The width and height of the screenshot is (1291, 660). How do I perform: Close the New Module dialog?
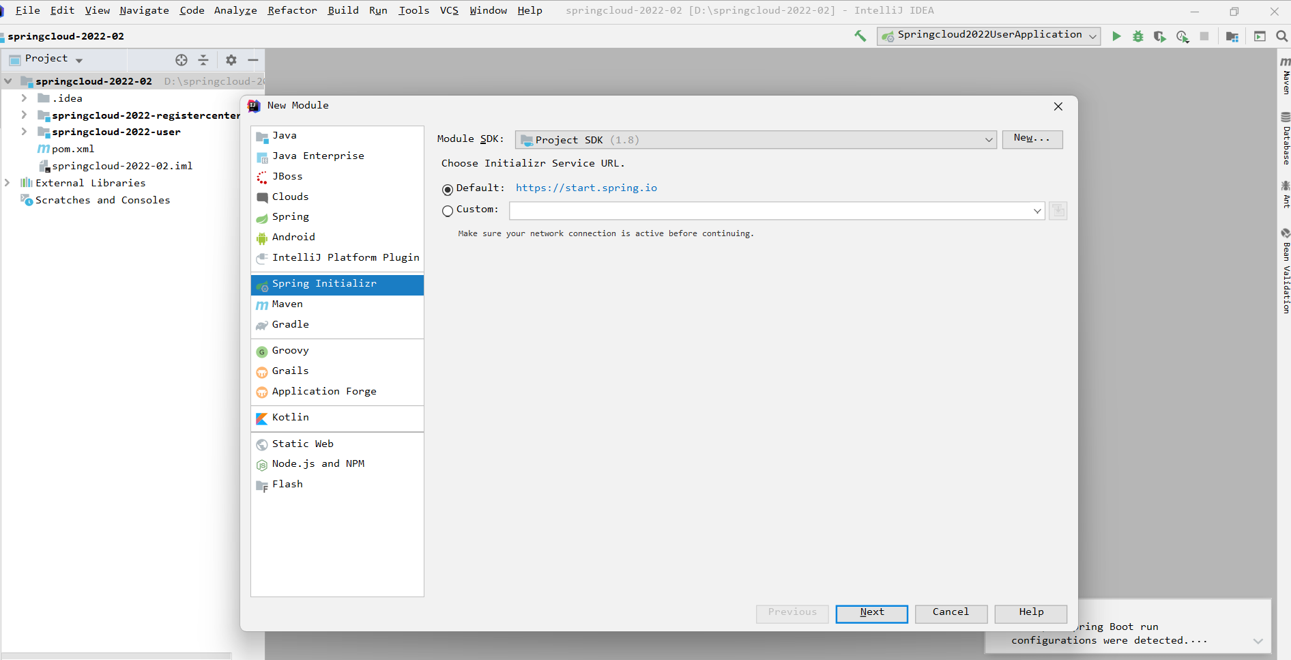1058,106
